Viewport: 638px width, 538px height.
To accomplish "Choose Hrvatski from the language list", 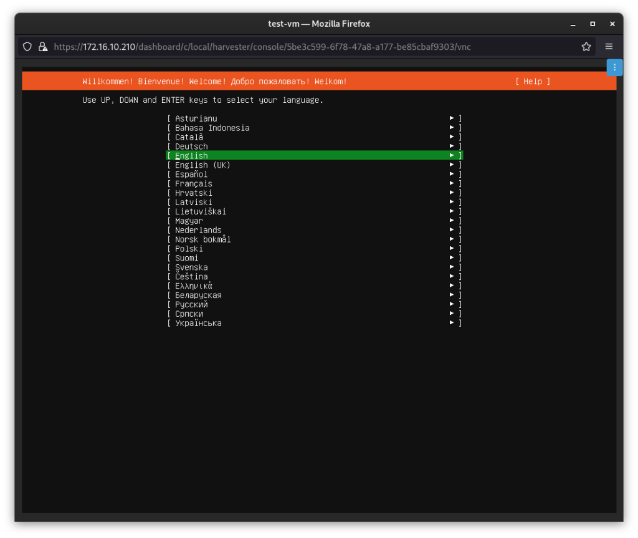I will pos(314,193).
